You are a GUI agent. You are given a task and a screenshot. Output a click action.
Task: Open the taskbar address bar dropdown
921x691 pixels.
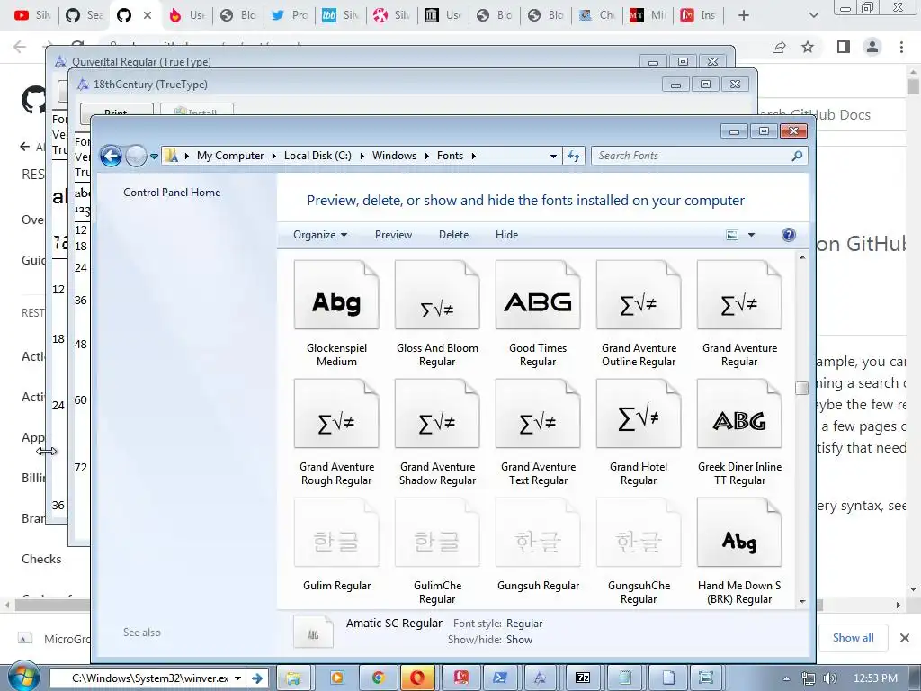point(237,678)
